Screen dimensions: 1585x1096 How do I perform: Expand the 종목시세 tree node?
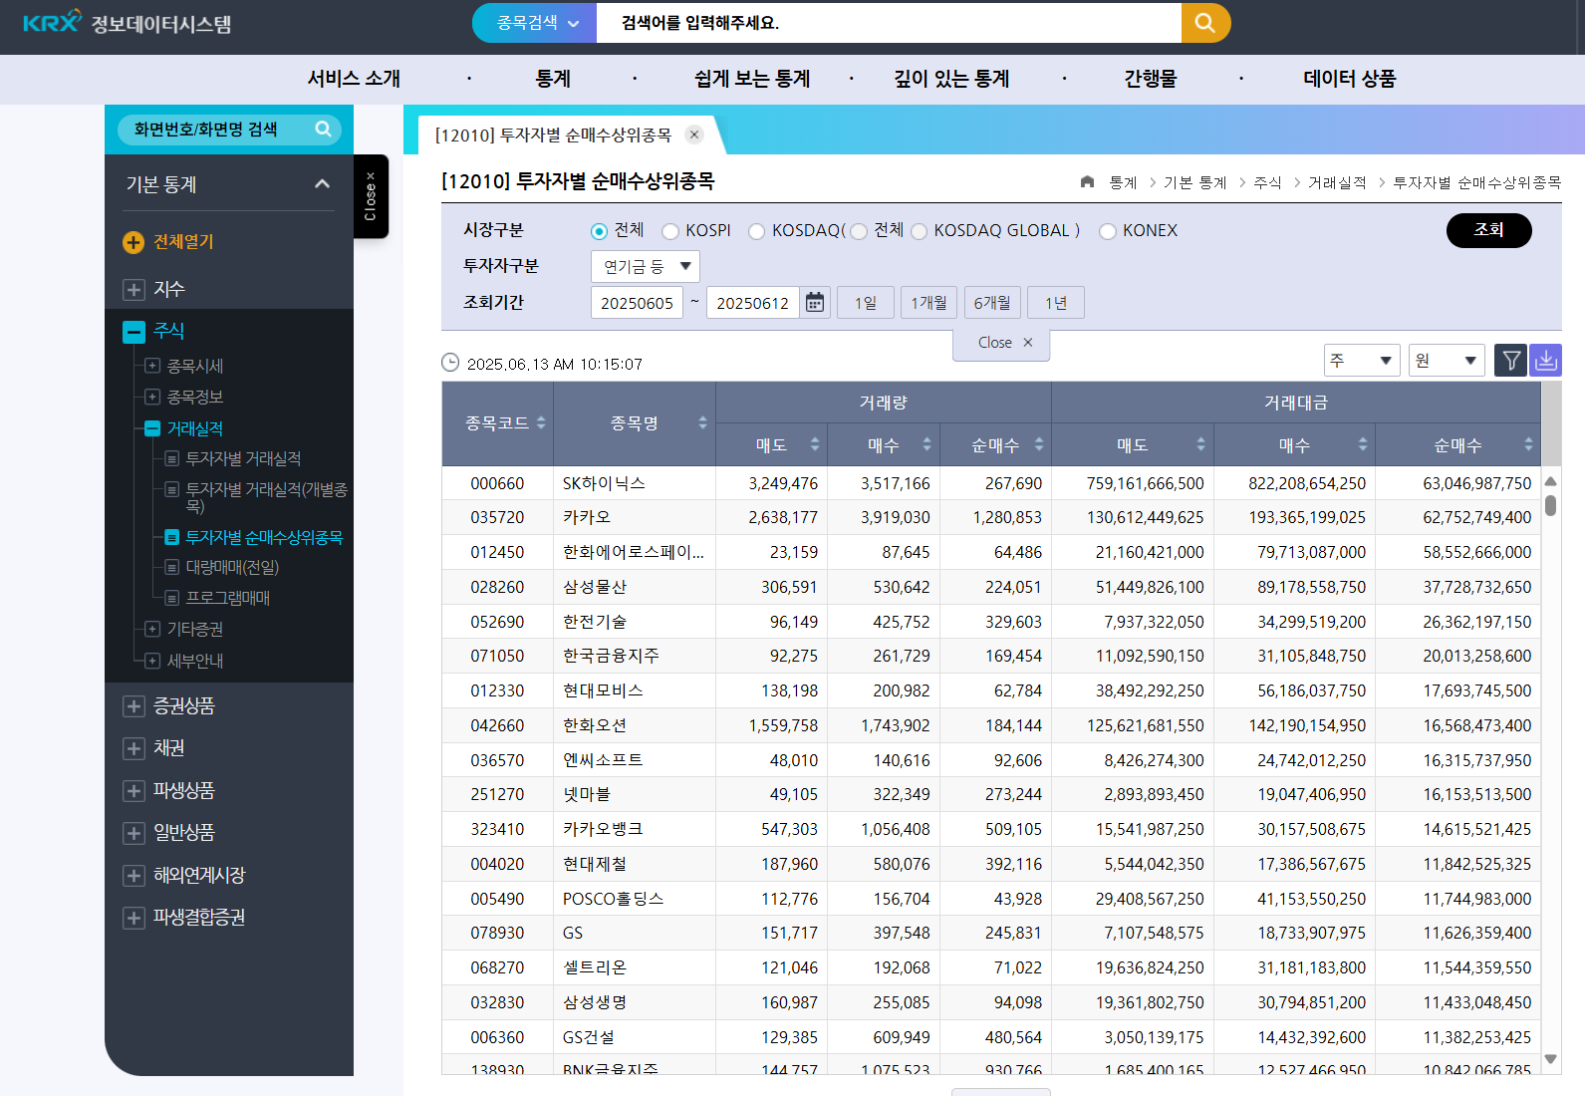point(152,366)
